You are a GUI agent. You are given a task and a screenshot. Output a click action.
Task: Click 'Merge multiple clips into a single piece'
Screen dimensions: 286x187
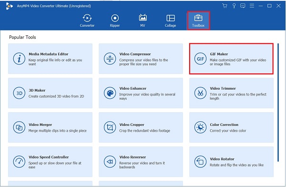(x=58, y=131)
